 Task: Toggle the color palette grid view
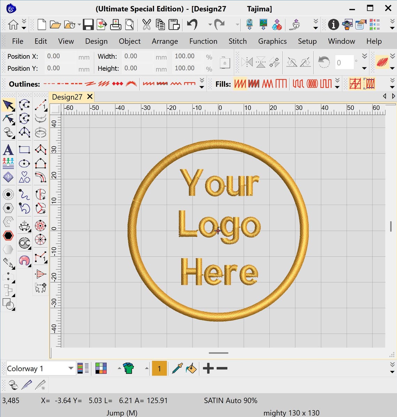(x=101, y=368)
